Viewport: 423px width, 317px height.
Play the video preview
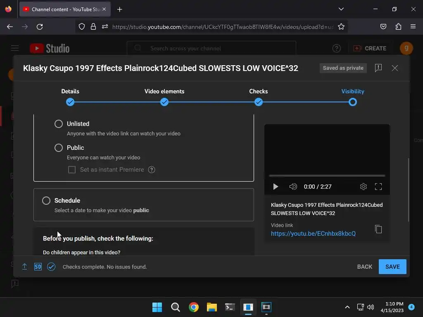click(276, 187)
